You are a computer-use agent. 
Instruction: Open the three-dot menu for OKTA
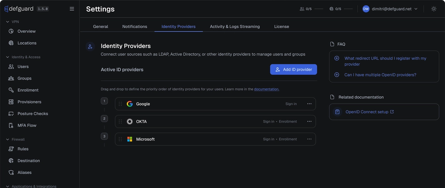tap(309, 122)
